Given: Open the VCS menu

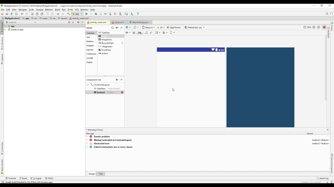Looking at the screenshot, I should (x=76, y=10).
